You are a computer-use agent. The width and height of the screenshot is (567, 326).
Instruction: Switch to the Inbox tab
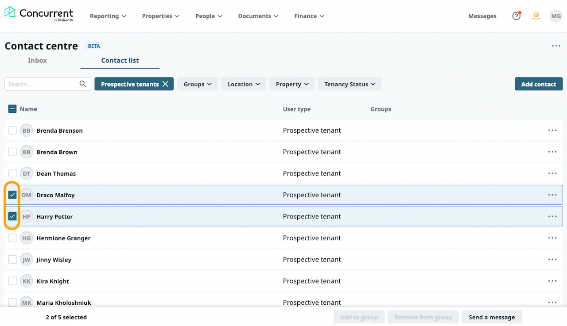(x=37, y=61)
